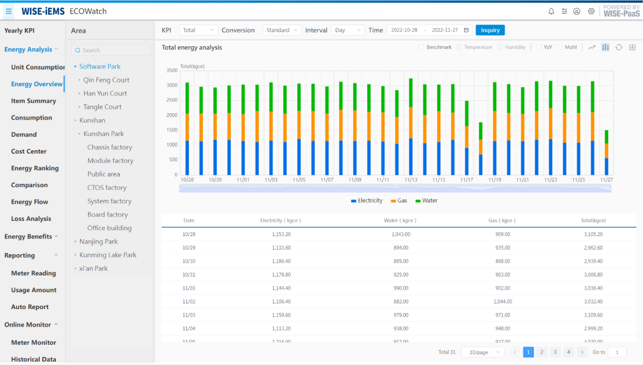Select Module factory in area tree
The image size is (643, 365).
click(x=110, y=161)
